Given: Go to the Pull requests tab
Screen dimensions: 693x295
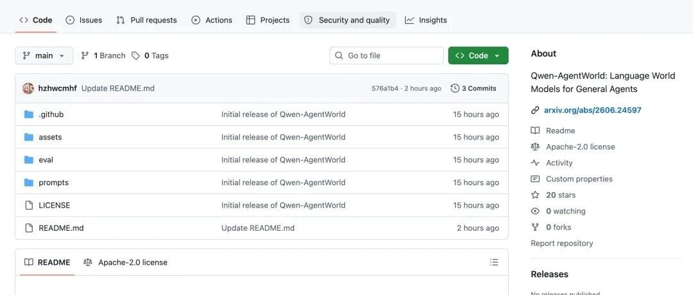Looking at the screenshot, I should (146, 20).
